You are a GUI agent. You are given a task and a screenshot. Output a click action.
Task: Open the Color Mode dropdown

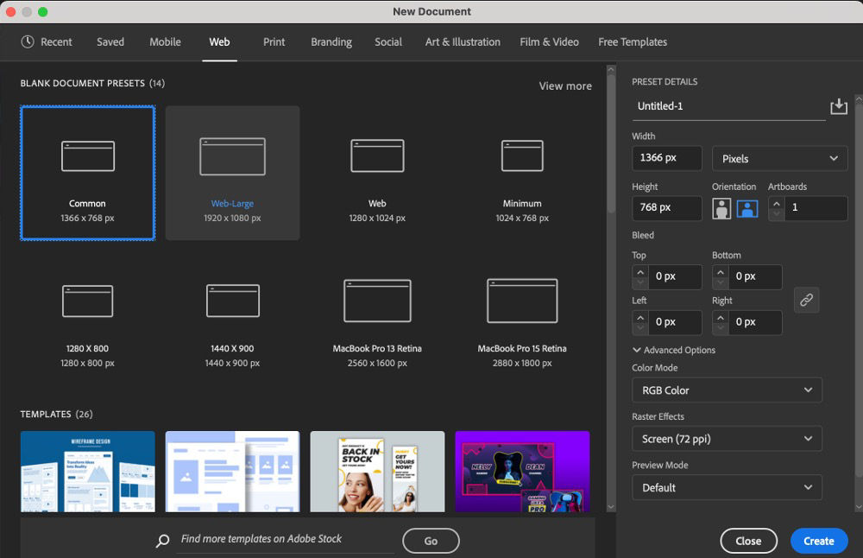pyautogui.click(x=727, y=390)
